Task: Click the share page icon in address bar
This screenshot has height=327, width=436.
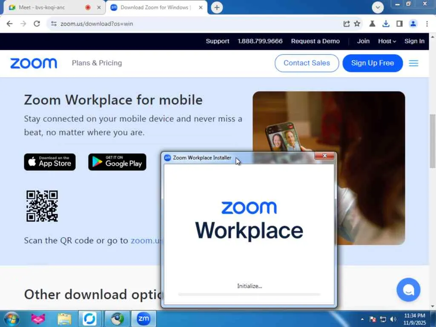Action: (346, 24)
